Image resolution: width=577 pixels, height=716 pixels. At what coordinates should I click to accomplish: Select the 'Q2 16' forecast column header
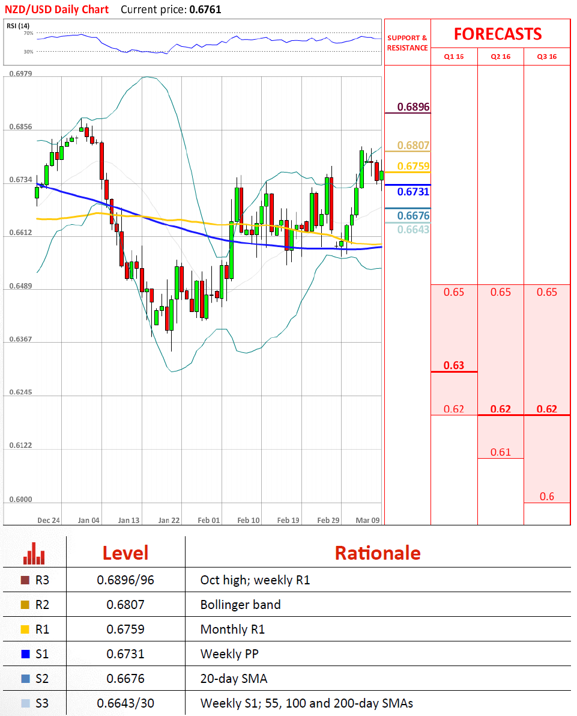[500, 57]
